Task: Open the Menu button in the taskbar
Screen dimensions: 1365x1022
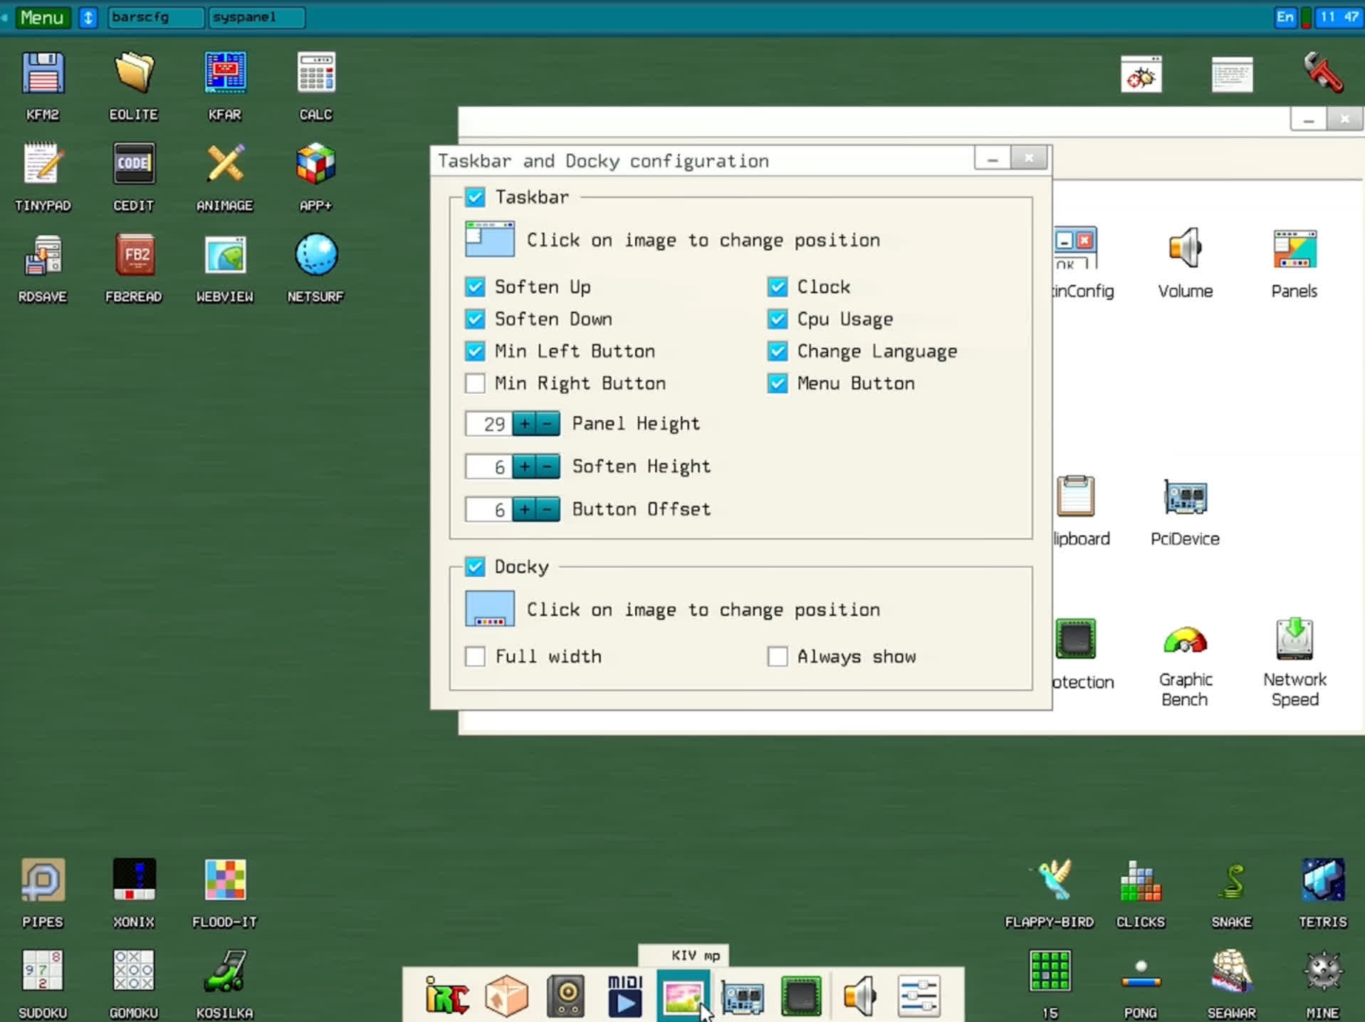Action: [x=42, y=17]
